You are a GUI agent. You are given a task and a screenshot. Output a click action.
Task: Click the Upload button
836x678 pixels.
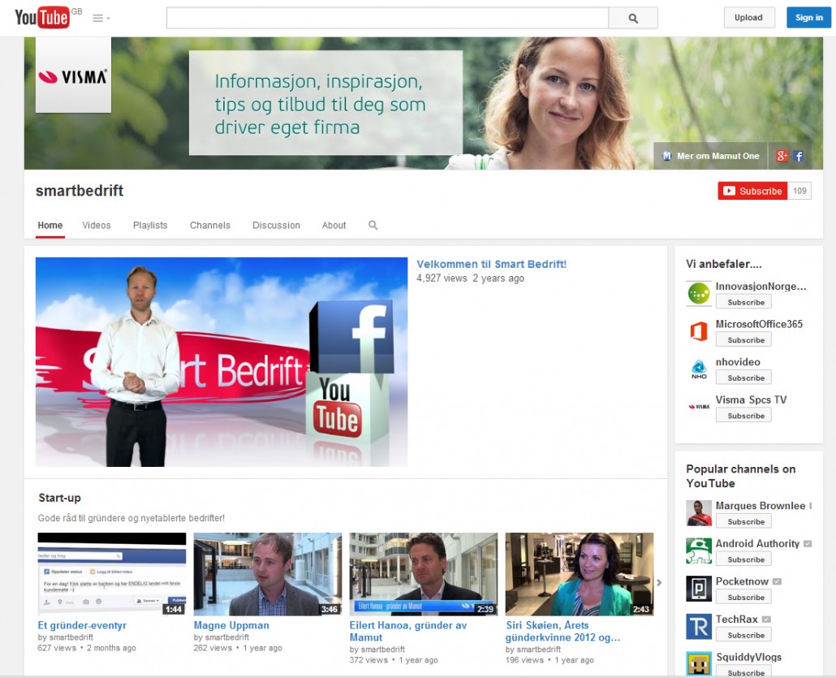(748, 18)
